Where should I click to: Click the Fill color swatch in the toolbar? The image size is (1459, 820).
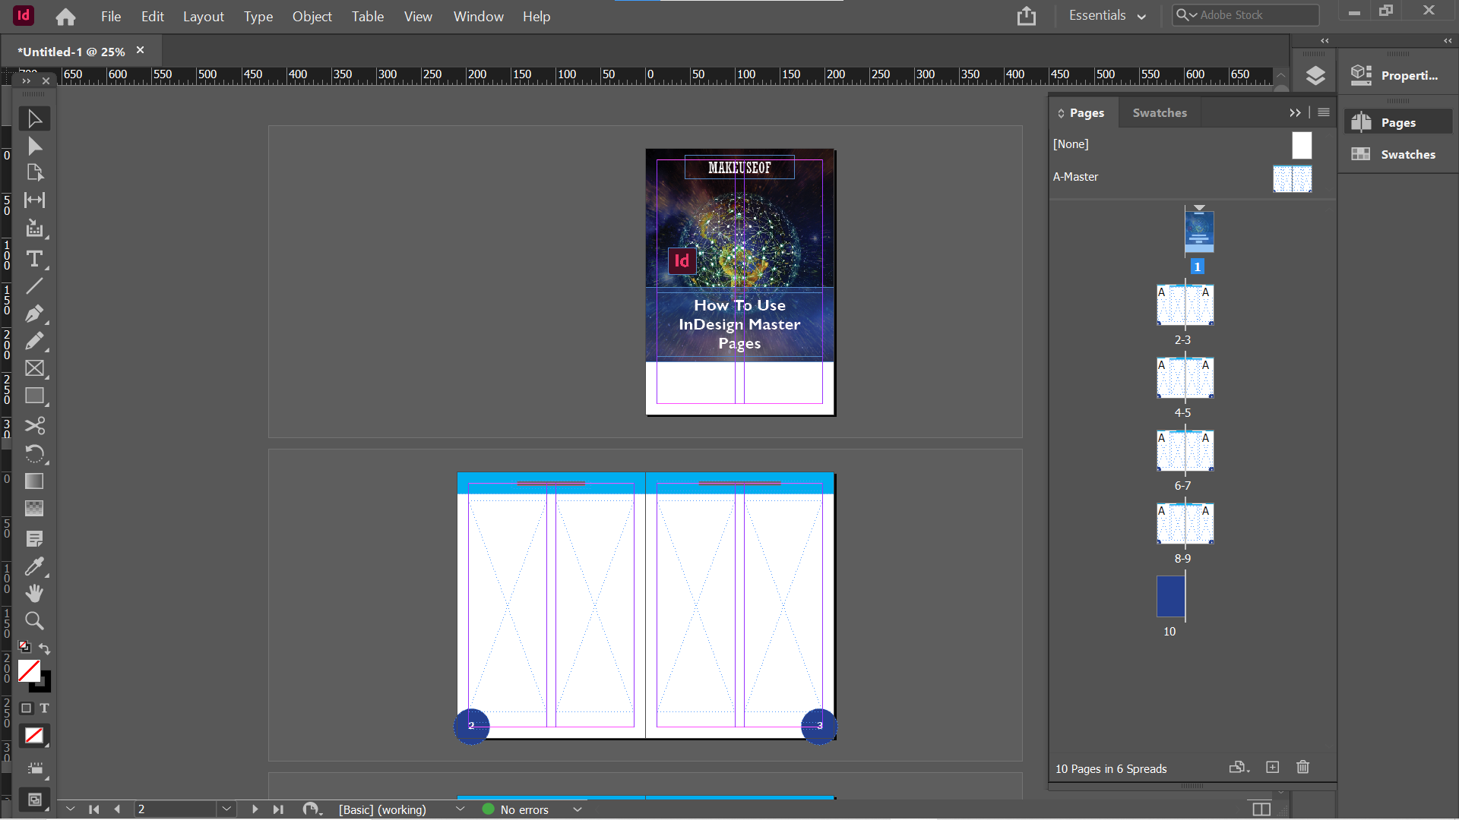coord(29,670)
